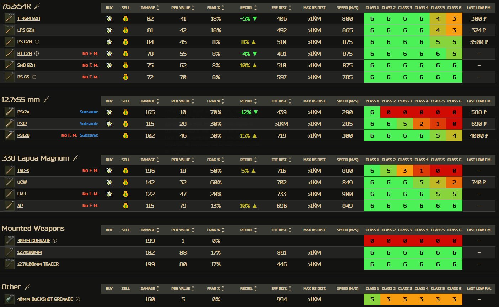Click the red Class 6 cell for PS12A
Screen dimensions: 499x307
(x=454, y=112)
